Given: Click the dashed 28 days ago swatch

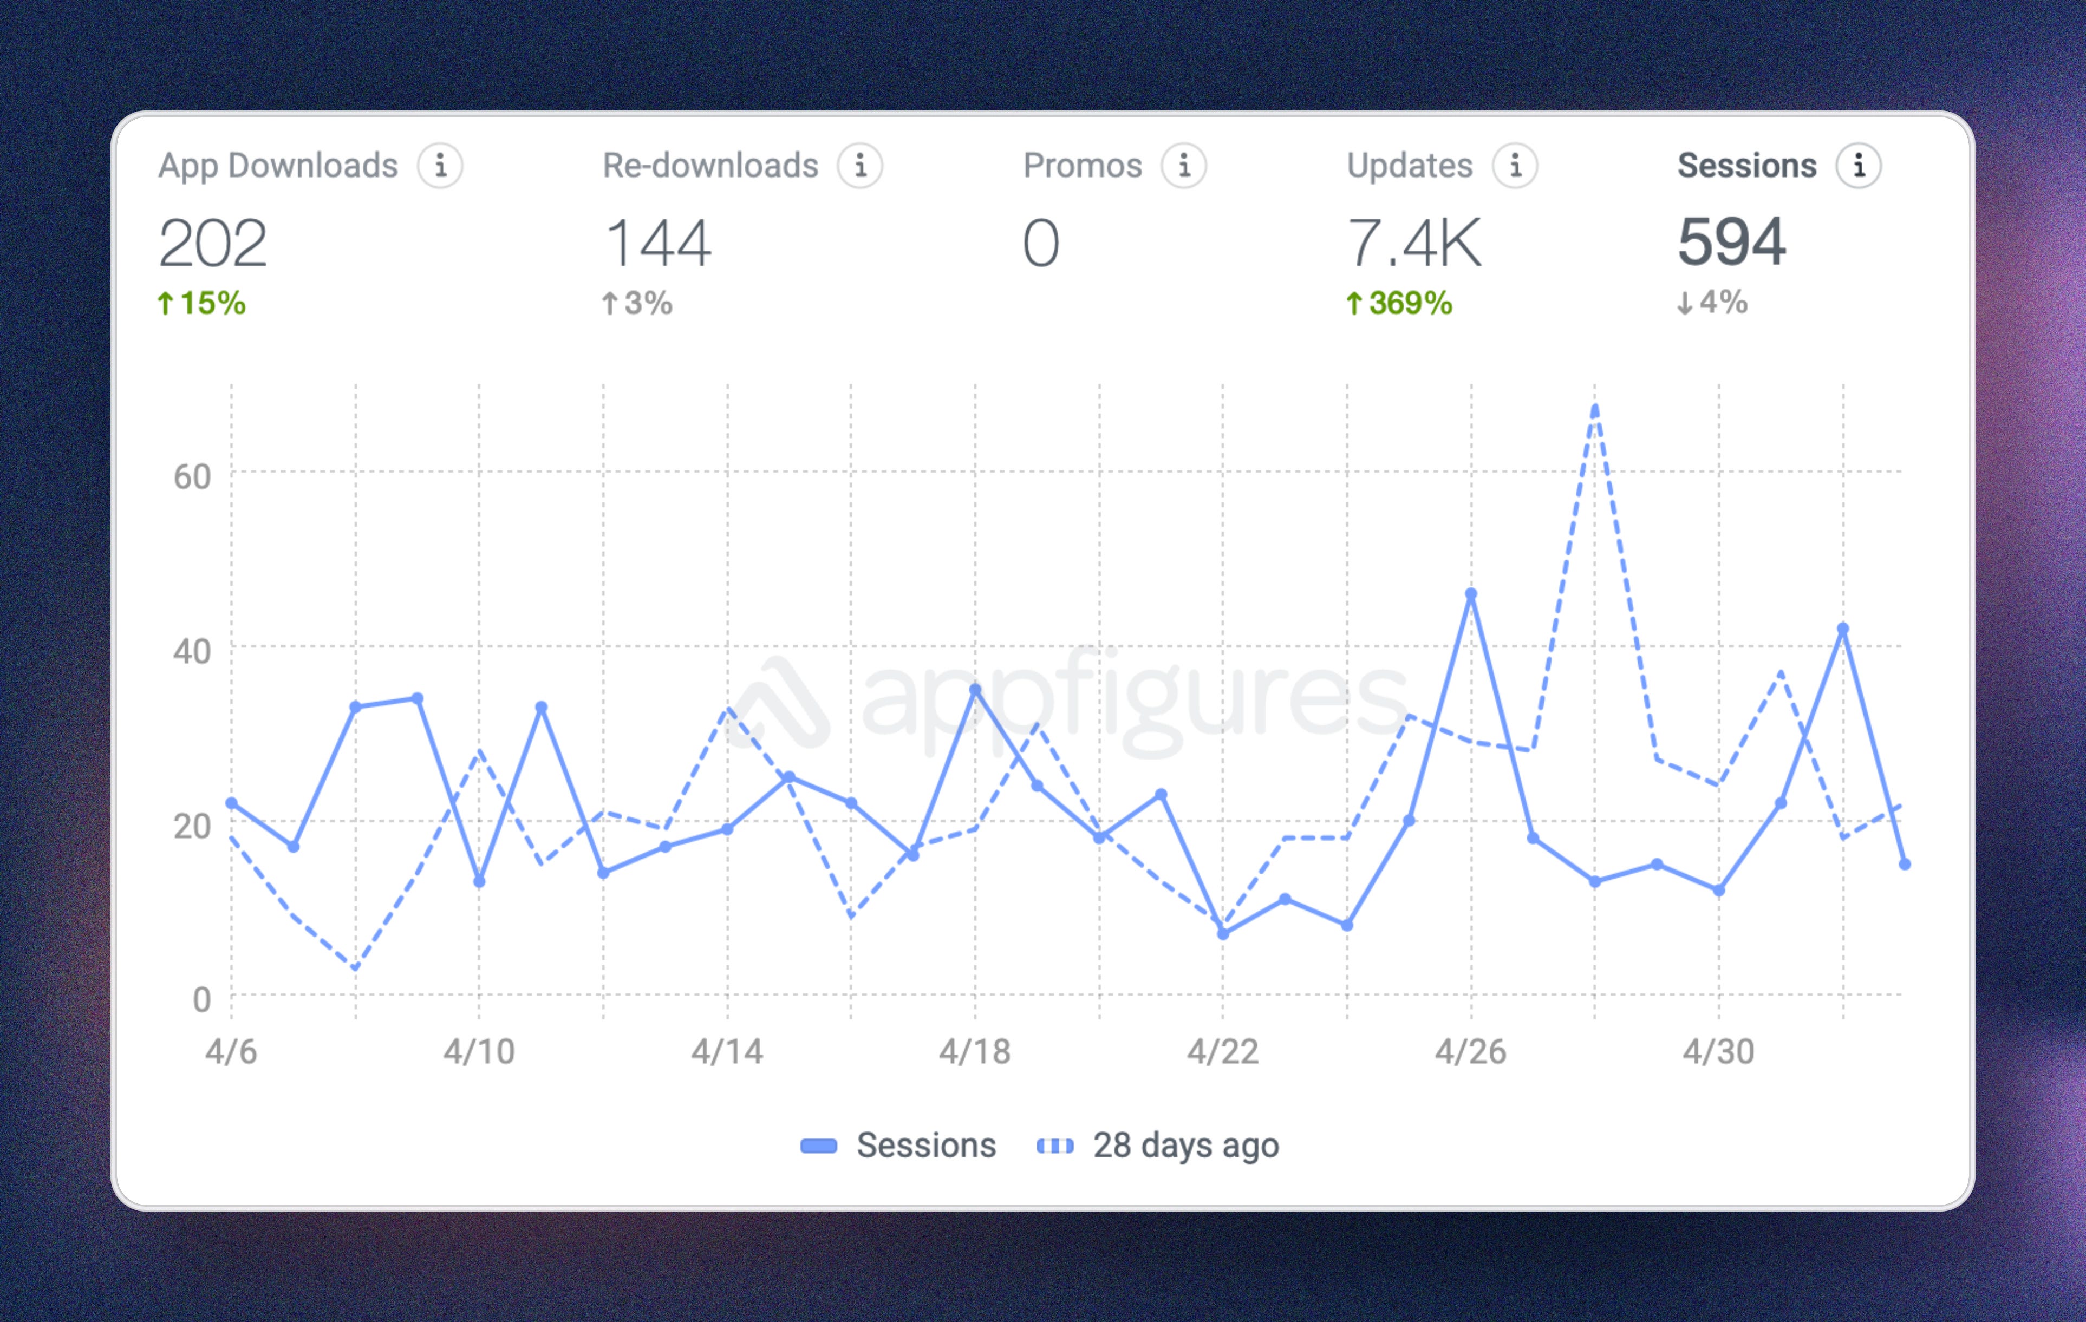Looking at the screenshot, I should point(1055,1146).
